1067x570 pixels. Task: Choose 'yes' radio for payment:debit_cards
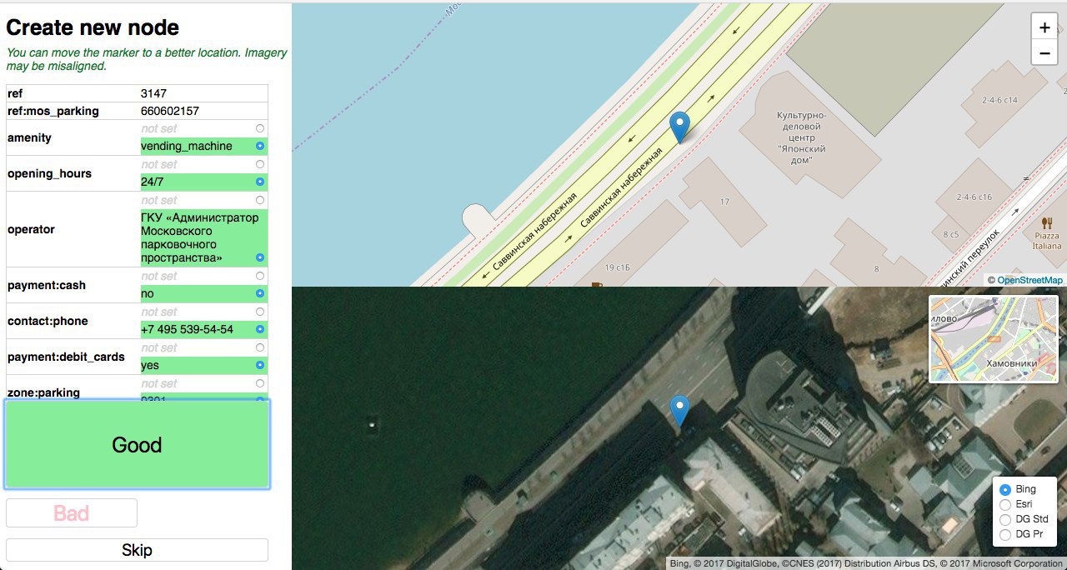click(260, 365)
